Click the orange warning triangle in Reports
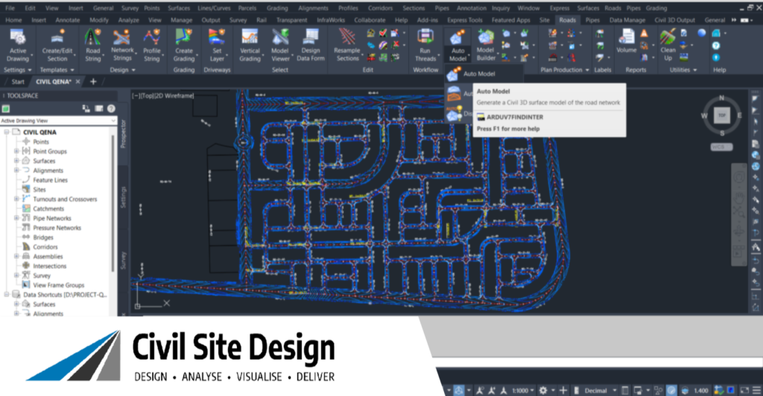 (x=645, y=34)
